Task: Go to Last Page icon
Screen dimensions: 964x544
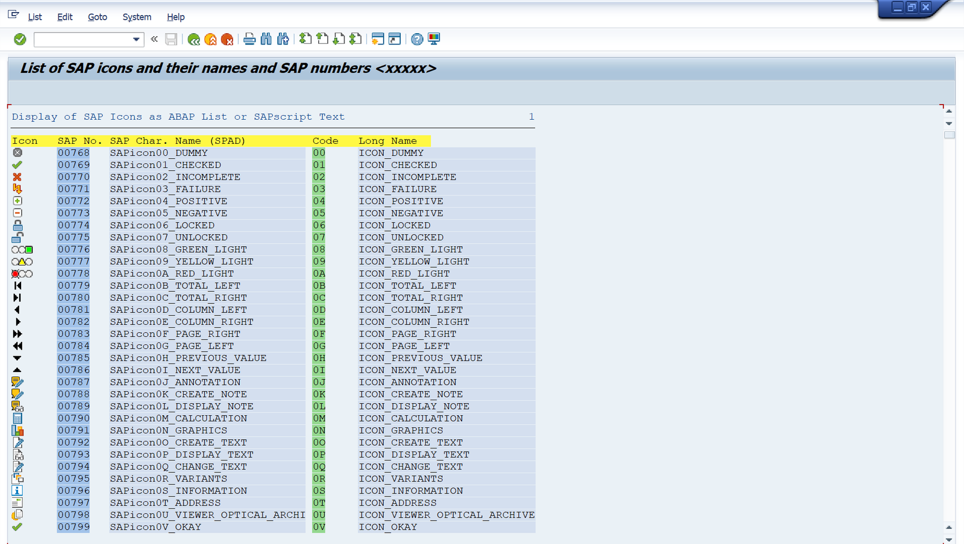Action: (356, 39)
